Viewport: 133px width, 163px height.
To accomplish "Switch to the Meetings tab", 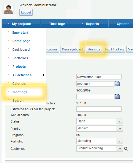I will (94, 49).
